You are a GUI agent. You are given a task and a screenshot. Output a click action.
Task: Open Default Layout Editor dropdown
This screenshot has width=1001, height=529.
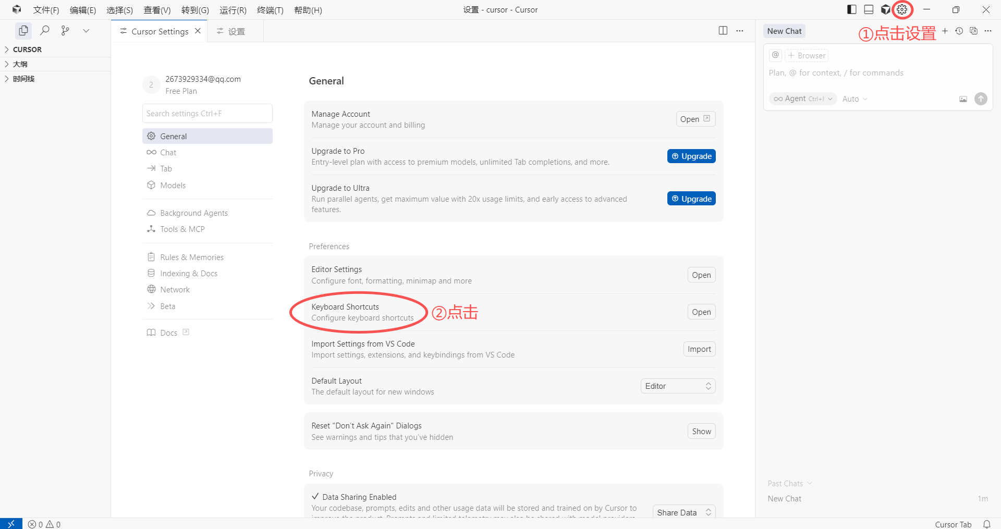tap(678, 386)
